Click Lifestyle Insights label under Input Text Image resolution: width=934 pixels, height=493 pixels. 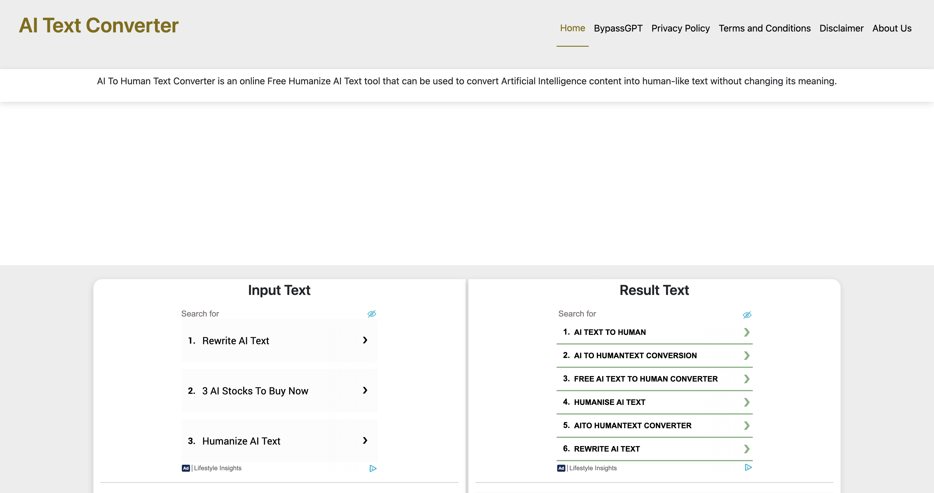click(217, 468)
